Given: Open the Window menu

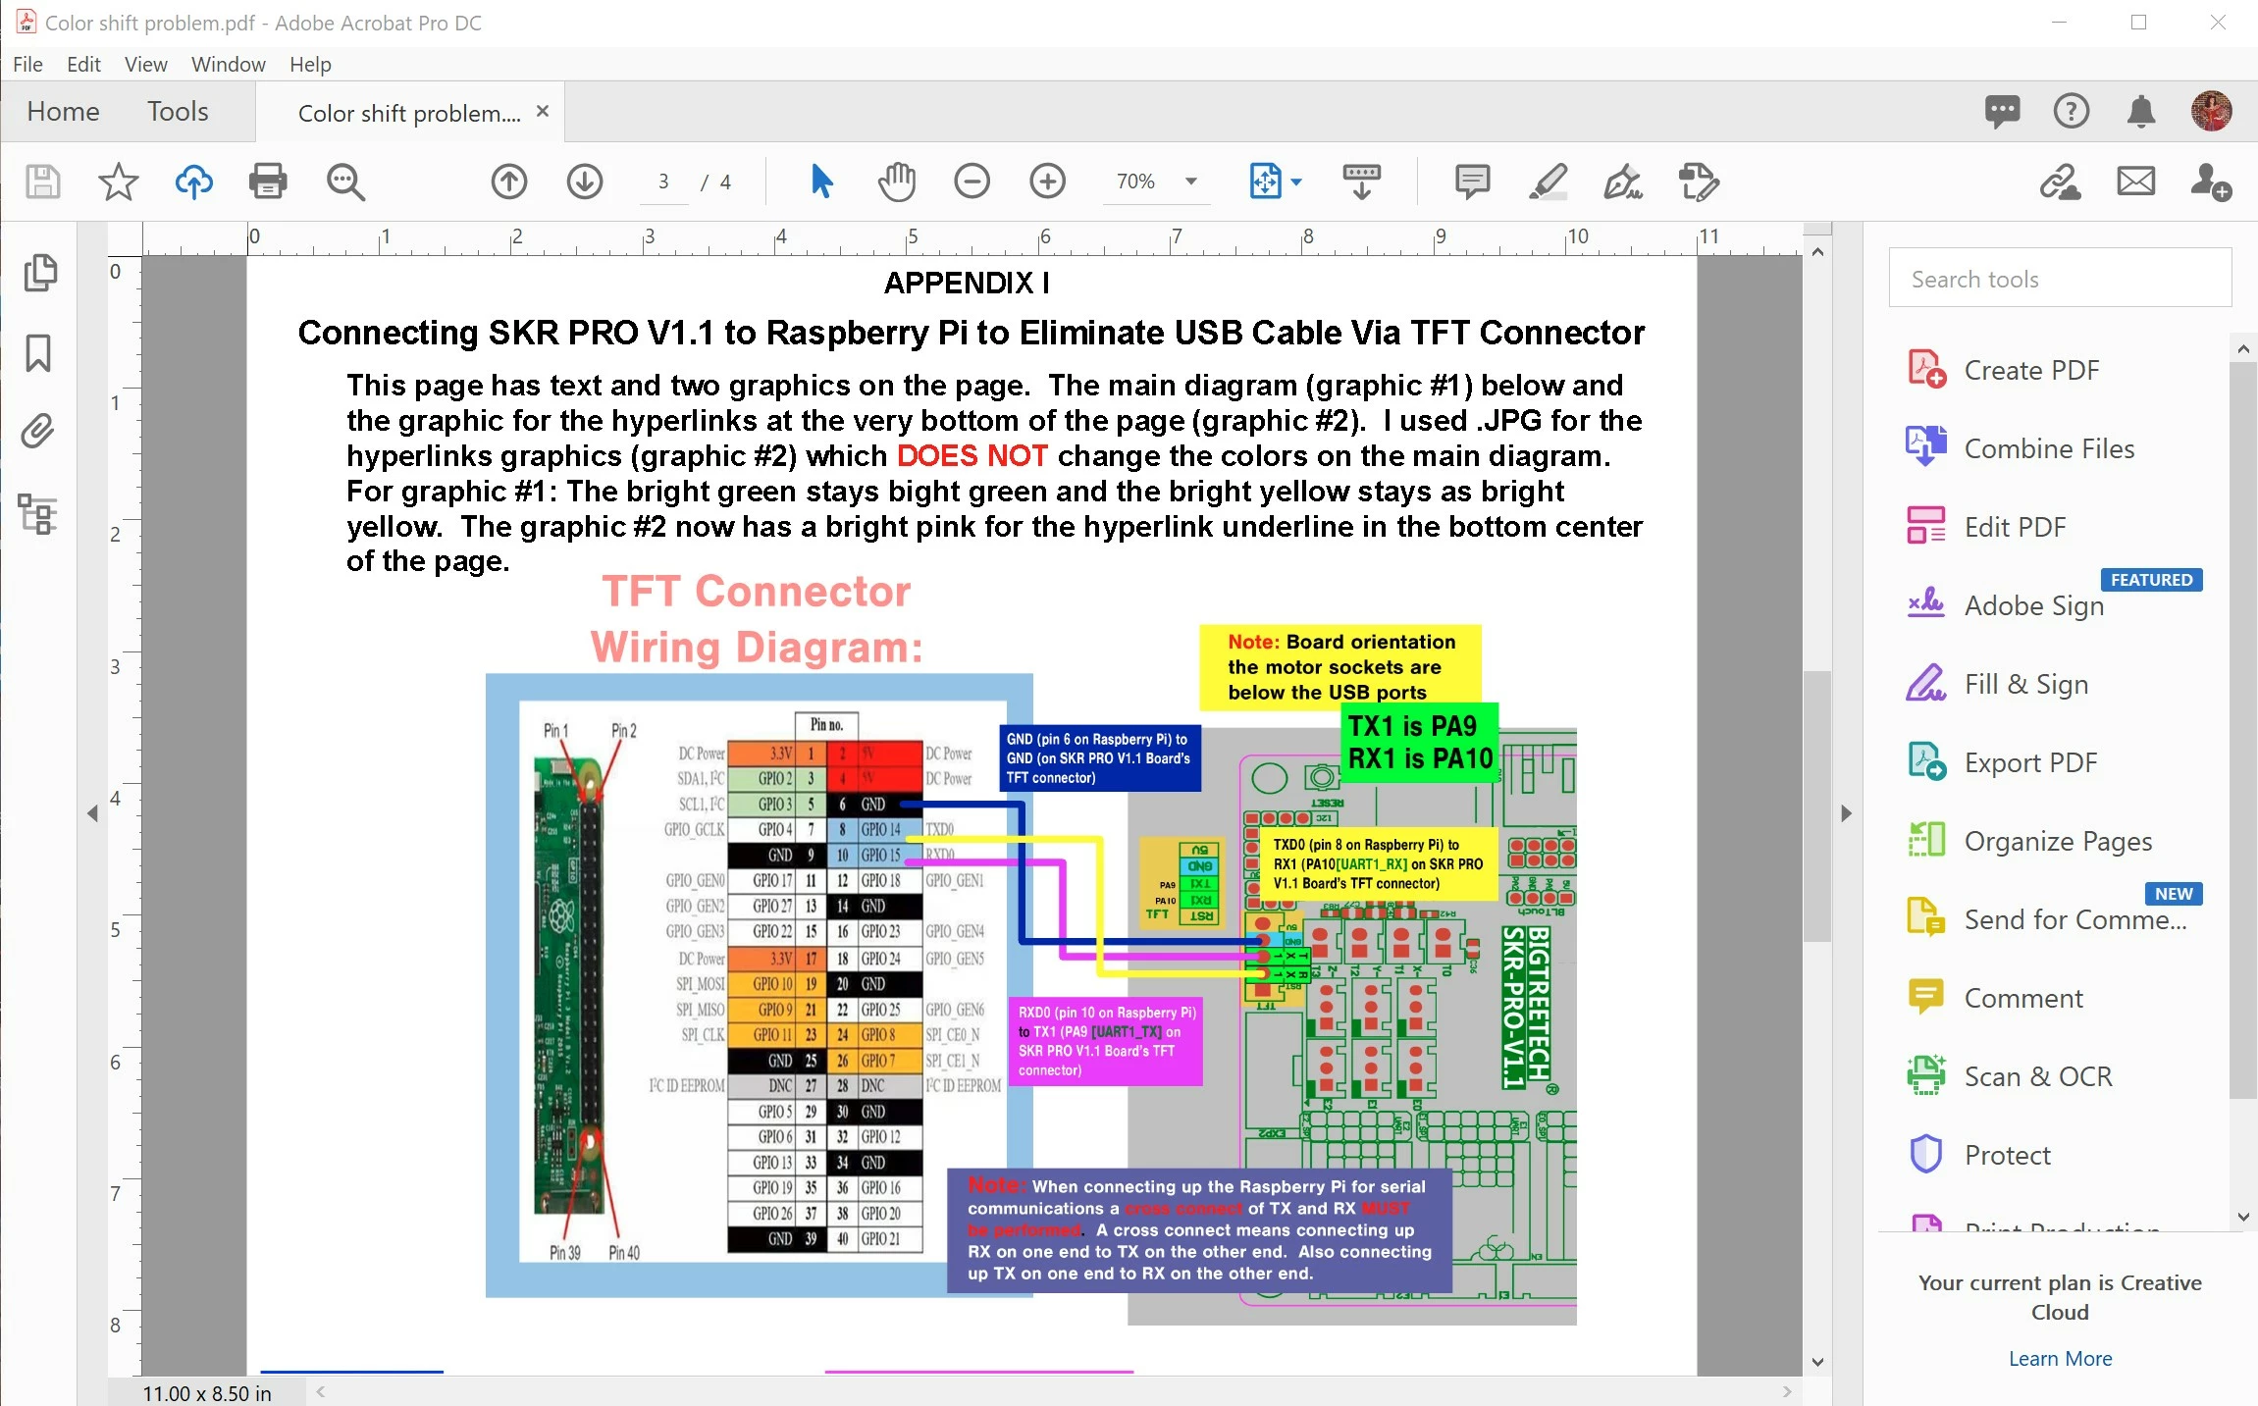Looking at the screenshot, I should coord(228,64).
